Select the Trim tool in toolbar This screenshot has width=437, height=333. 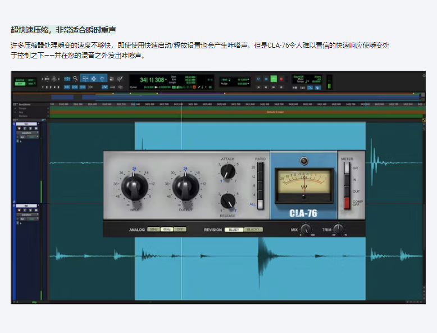85,79
